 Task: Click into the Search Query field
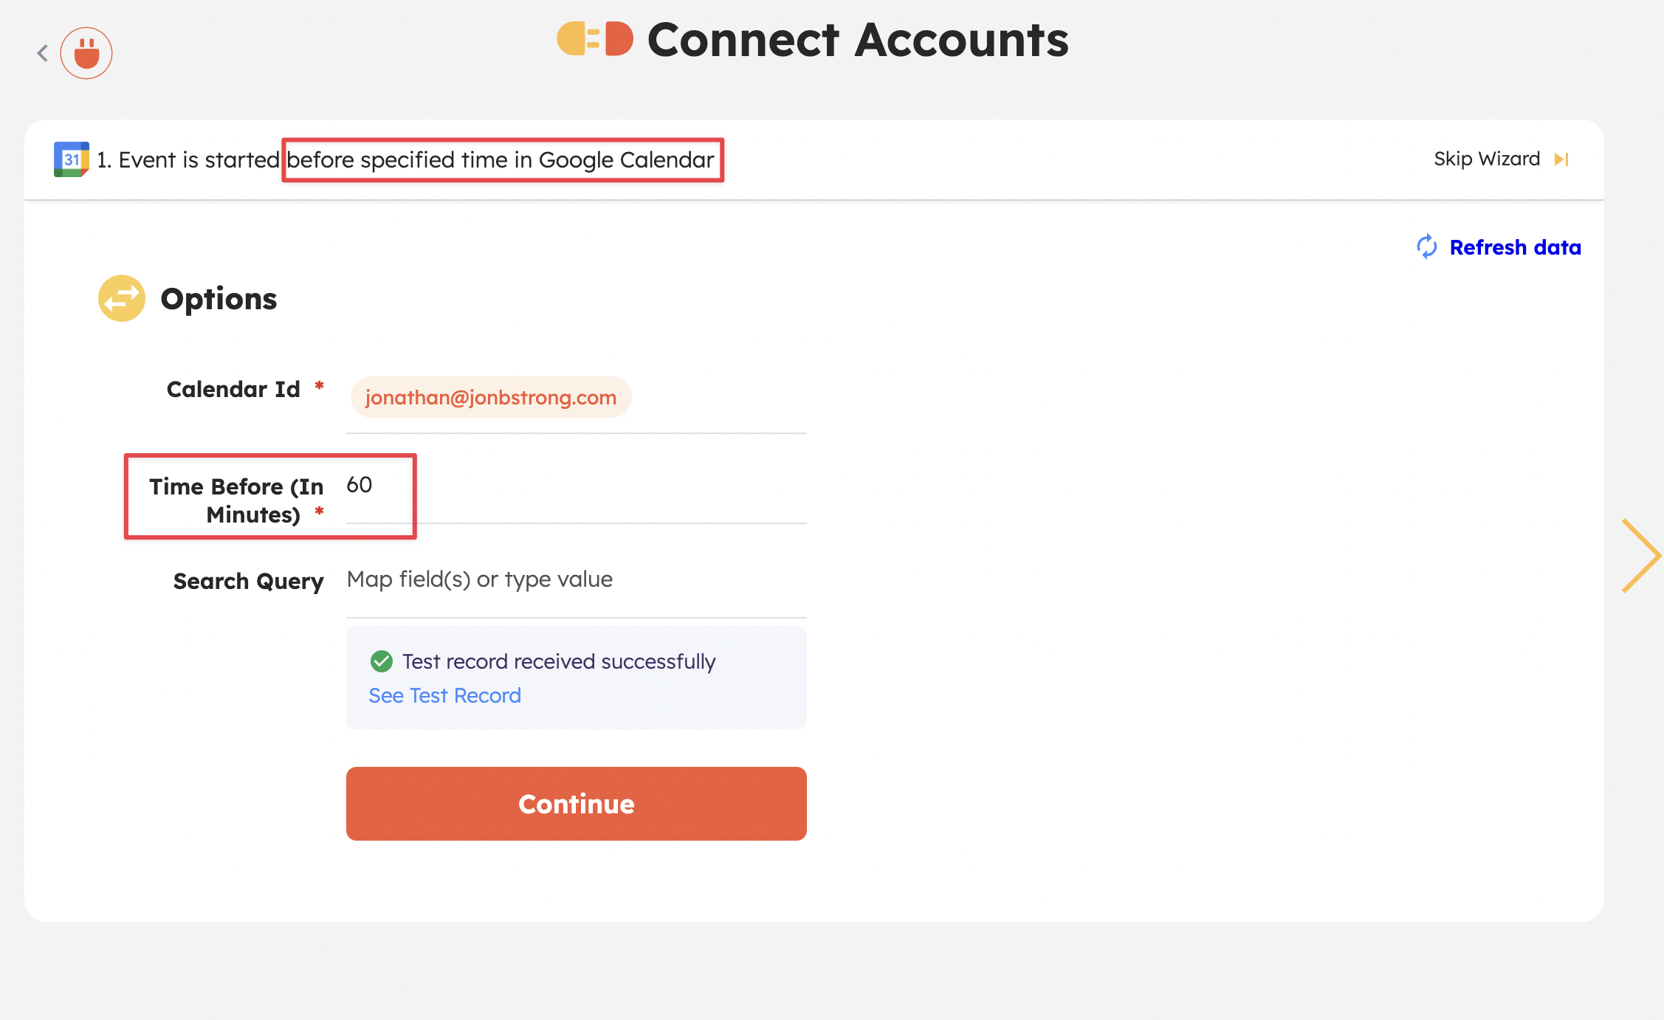pyautogui.click(x=576, y=579)
